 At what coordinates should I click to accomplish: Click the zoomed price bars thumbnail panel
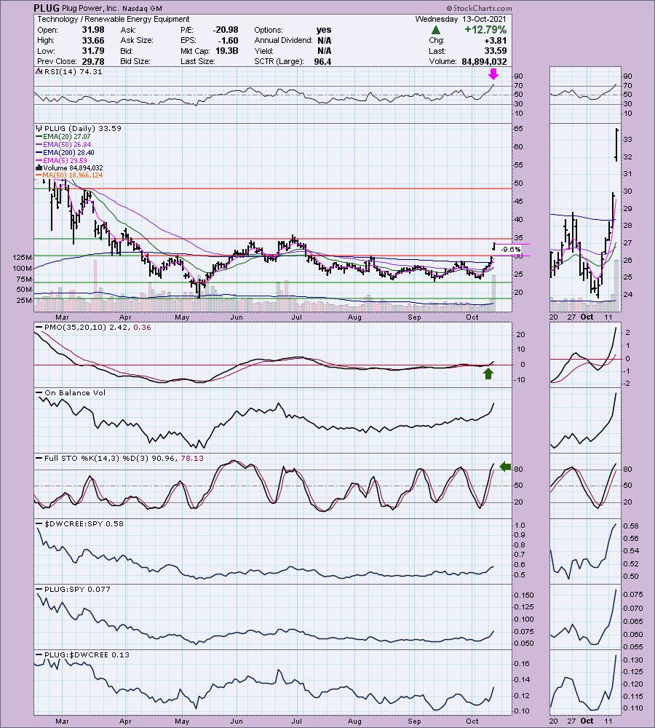pos(585,217)
